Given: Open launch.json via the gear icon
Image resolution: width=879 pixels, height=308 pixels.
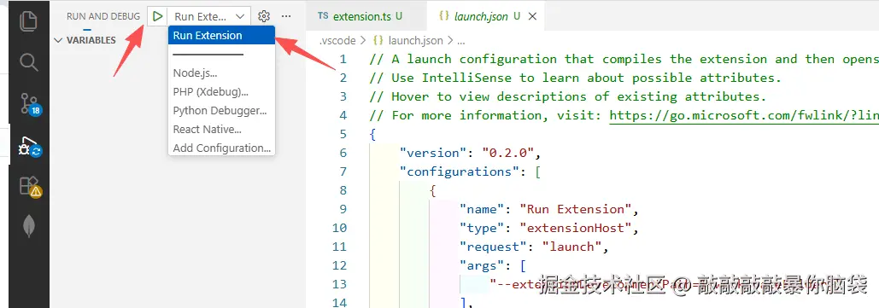Looking at the screenshot, I should pos(264,16).
